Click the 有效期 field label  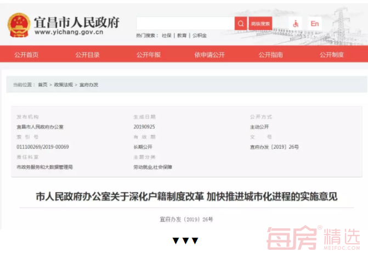(x=145, y=137)
